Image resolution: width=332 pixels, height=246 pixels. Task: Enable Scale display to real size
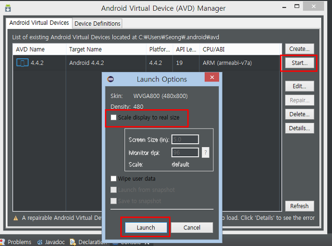click(113, 117)
